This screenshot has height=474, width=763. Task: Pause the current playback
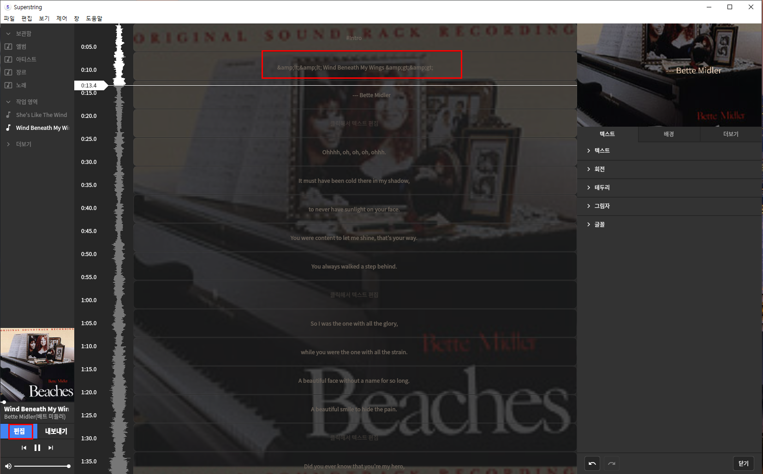pyautogui.click(x=37, y=448)
